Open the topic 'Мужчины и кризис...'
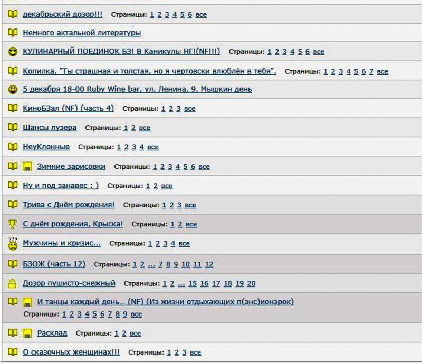This screenshot has height=363, width=422. click(x=62, y=243)
